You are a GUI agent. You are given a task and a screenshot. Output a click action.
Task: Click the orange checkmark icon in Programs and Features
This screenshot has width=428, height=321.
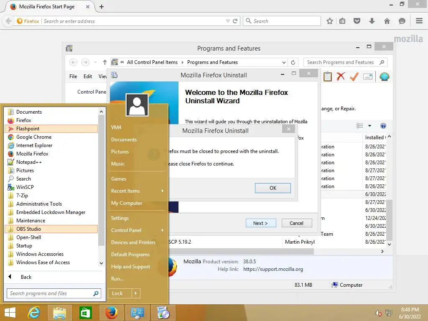point(354,76)
